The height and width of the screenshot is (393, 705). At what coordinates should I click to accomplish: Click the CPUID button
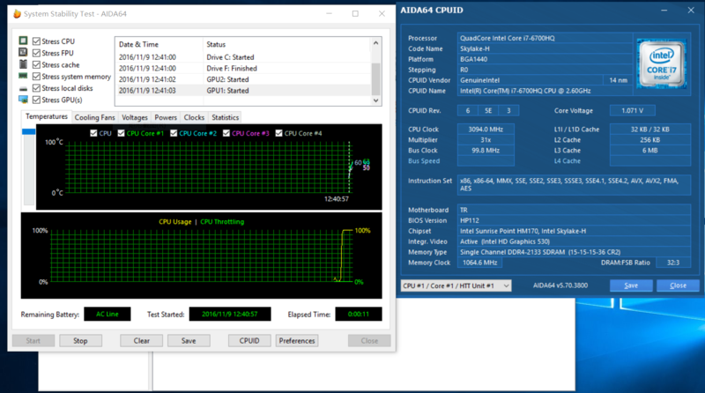point(249,341)
